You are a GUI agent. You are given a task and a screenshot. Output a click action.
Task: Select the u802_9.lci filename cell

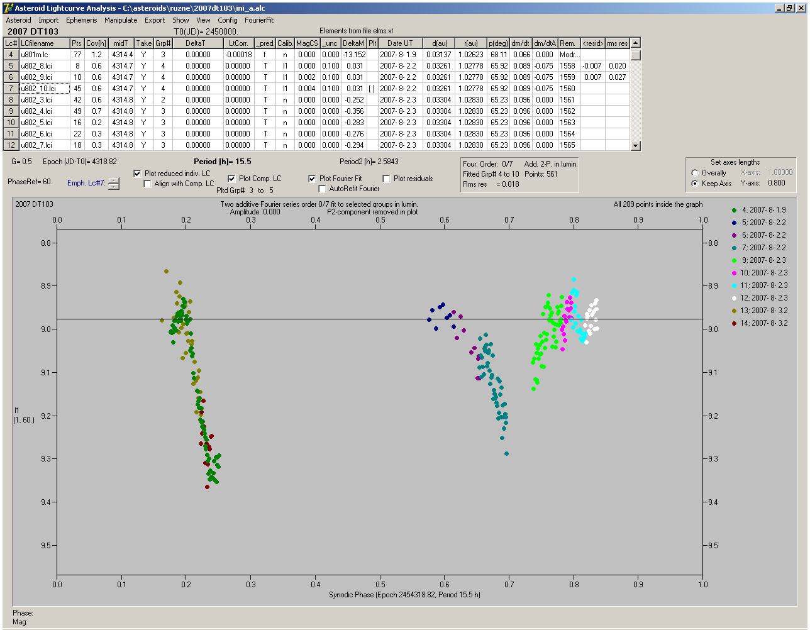coord(44,77)
